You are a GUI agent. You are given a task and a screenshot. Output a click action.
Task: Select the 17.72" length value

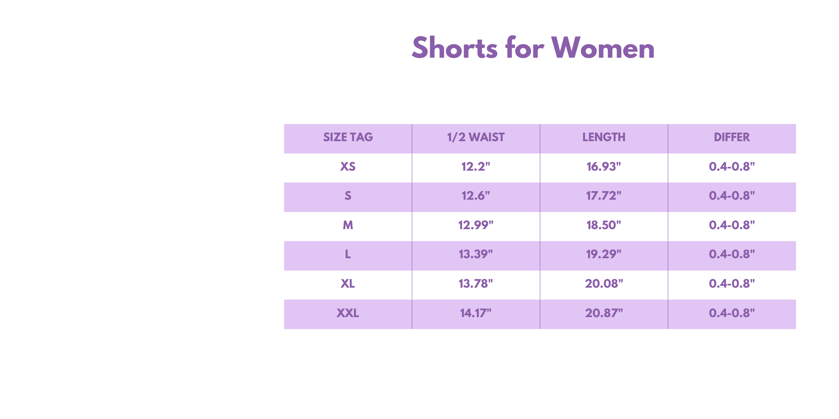coord(604,196)
